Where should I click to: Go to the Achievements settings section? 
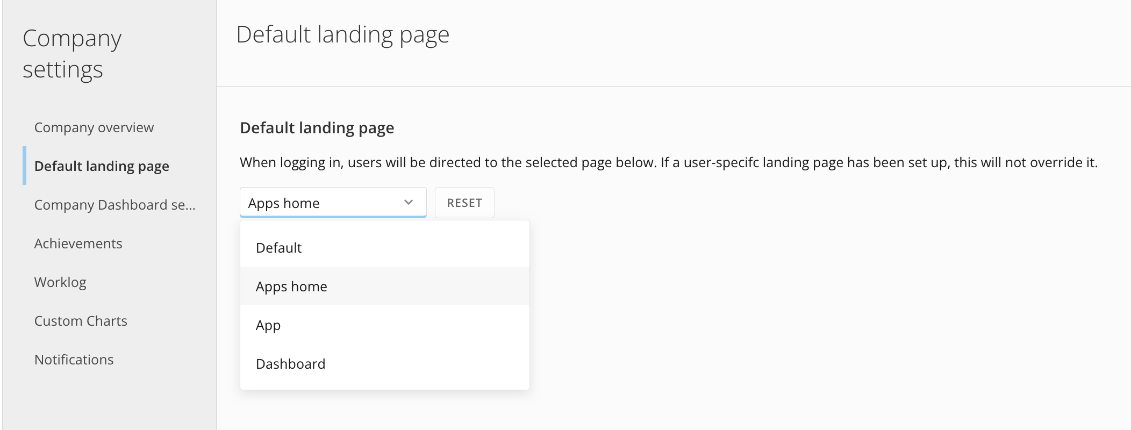[78, 243]
